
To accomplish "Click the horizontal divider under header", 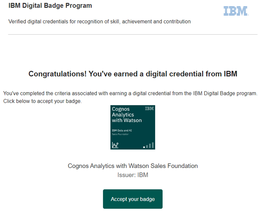I will pos(133,35).
